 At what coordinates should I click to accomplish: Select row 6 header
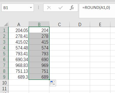tap(4, 59)
